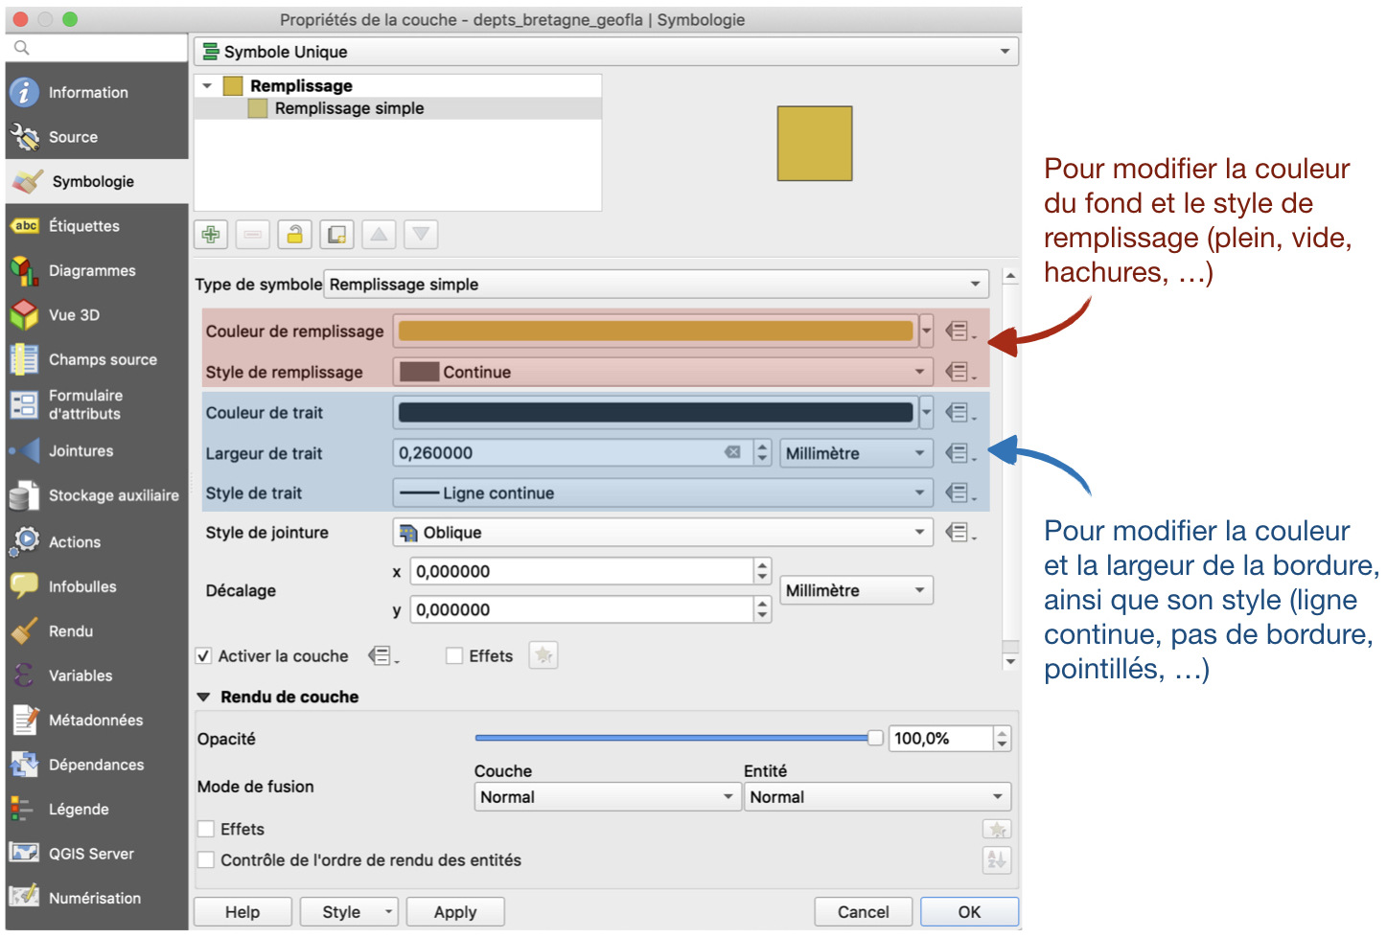Enable Contrôle de l'ordre de rendu checkbox
The width and height of the screenshot is (1387, 938).
(x=206, y=860)
